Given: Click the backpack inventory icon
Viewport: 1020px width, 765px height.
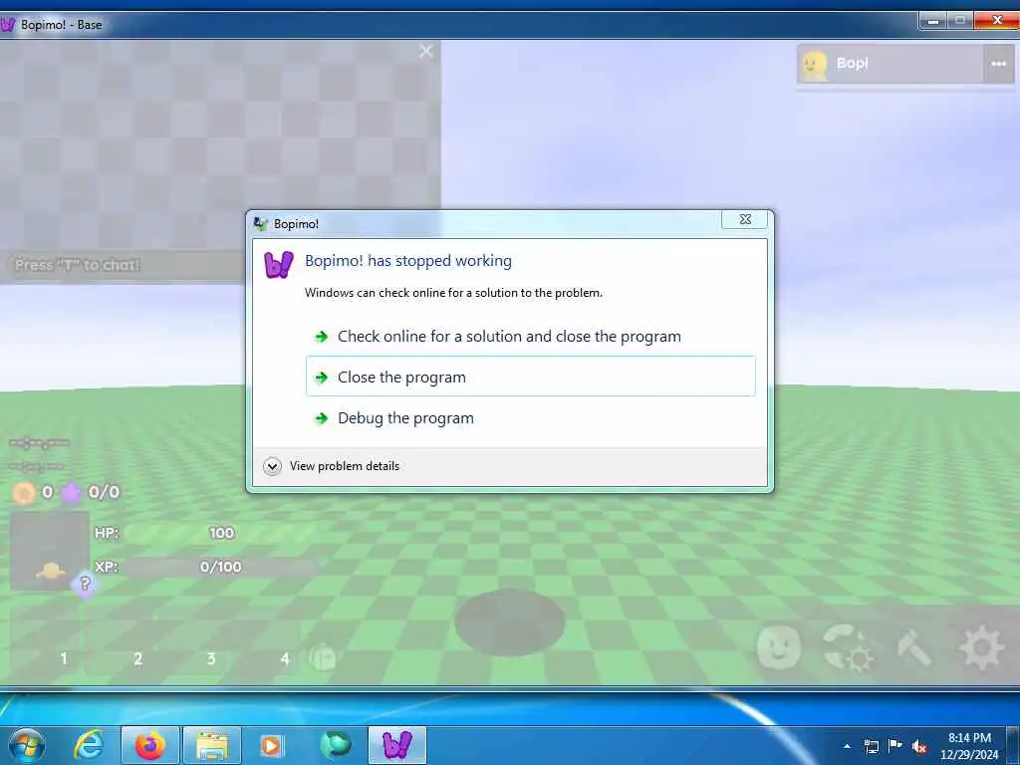Looking at the screenshot, I should click(x=322, y=657).
